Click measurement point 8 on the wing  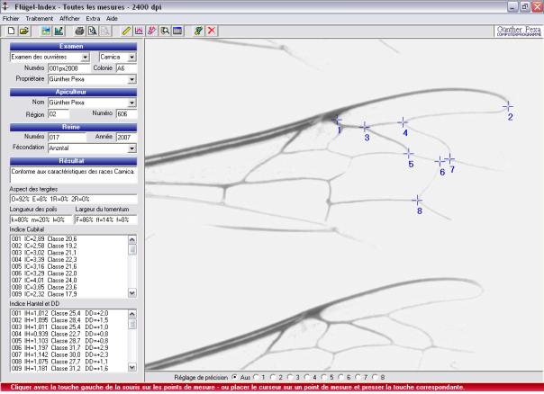417,199
